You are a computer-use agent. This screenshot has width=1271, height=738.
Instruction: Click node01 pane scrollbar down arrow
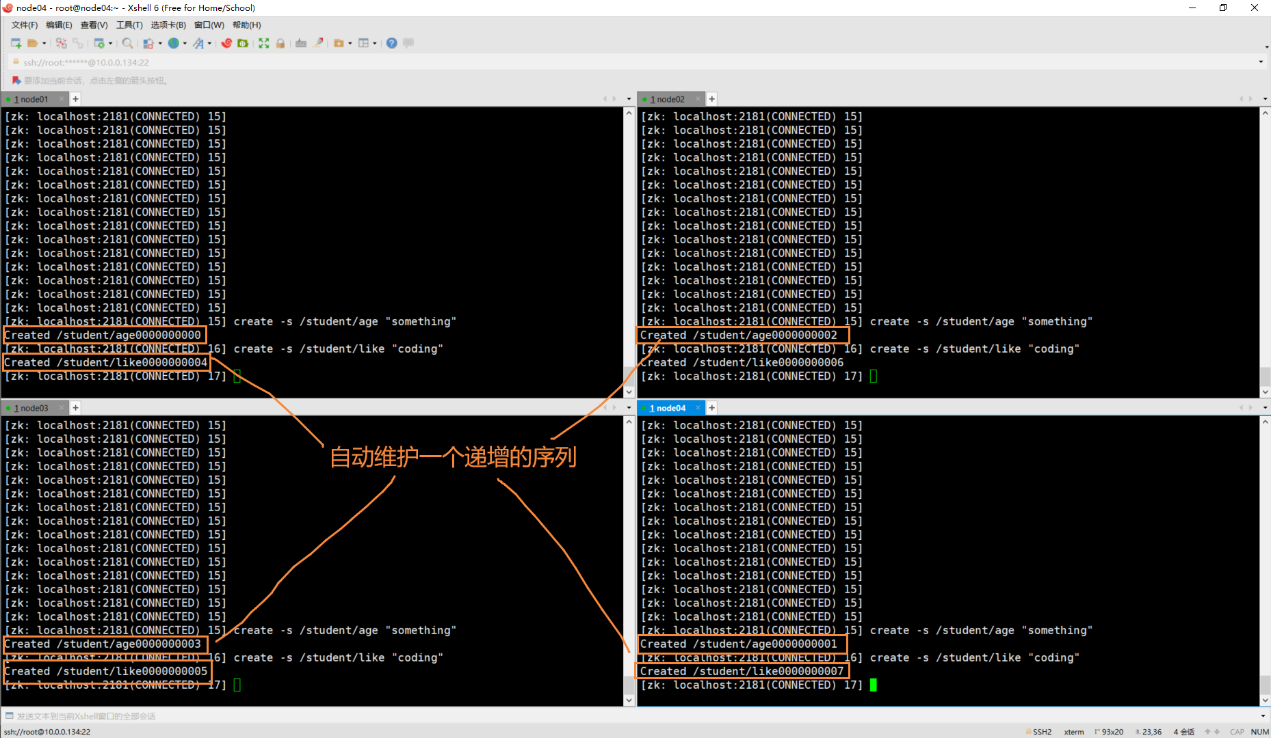(629, 392)
